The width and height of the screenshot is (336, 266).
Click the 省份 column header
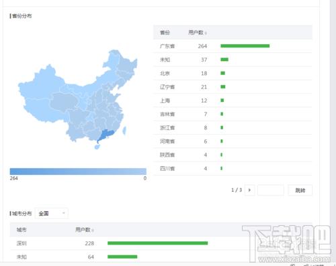165,33
